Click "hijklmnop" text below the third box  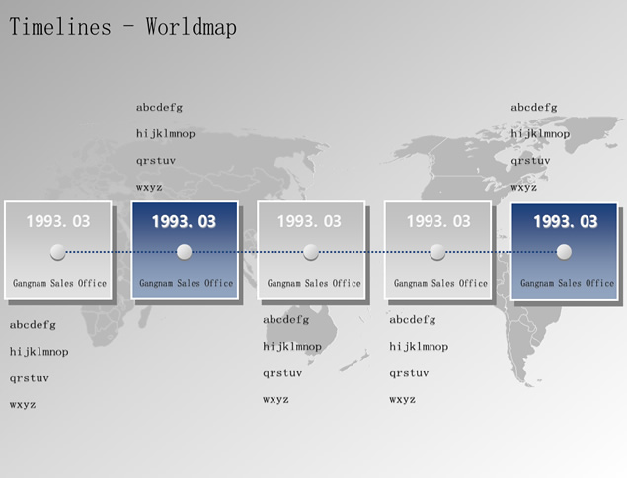point(292,347)
